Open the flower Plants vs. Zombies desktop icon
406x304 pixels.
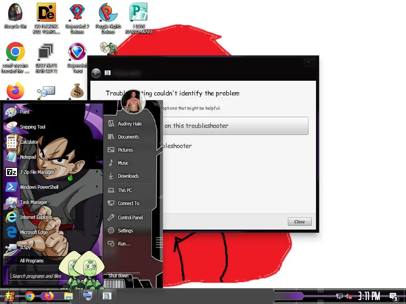point(108,48)
